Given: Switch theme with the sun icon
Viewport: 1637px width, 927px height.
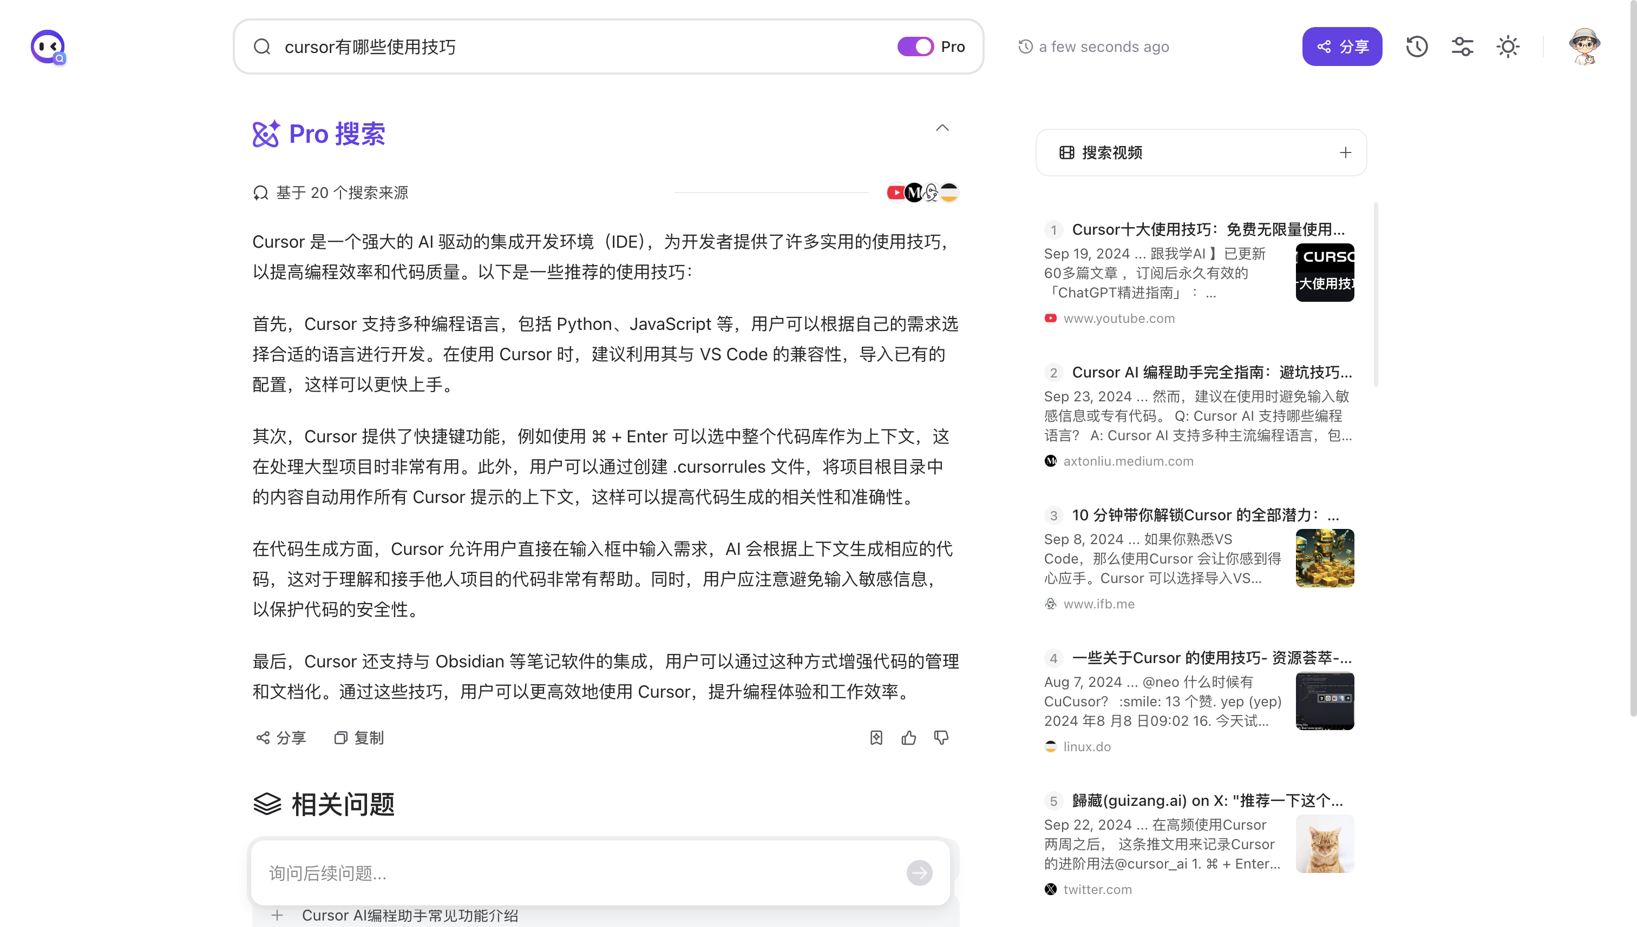Looking at the screenshot, I should coord(1508,47).
